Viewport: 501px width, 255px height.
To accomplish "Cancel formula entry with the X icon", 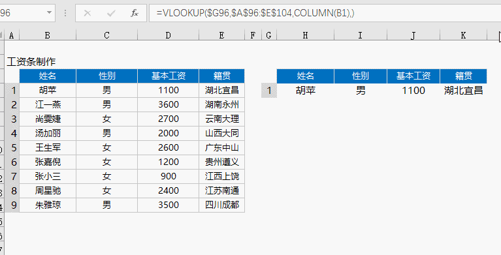I will click(x=88, y=13).
